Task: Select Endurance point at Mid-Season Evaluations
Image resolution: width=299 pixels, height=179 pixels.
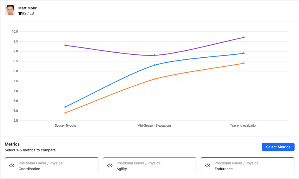Action: (x=154, y=55)
